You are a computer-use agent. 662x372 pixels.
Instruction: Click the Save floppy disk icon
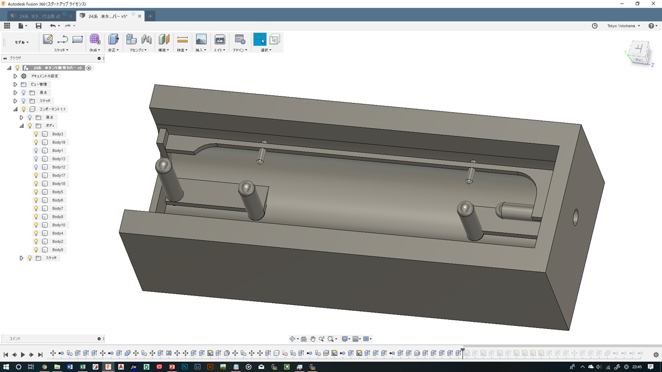38,26
